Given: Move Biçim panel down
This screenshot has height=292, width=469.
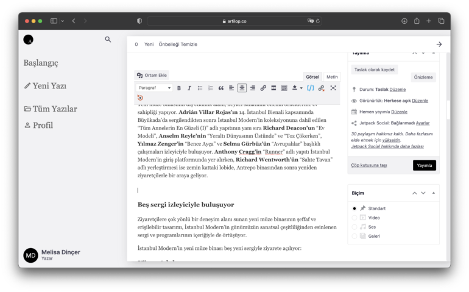Looking at the screenshot, I should tap(423, 193).
